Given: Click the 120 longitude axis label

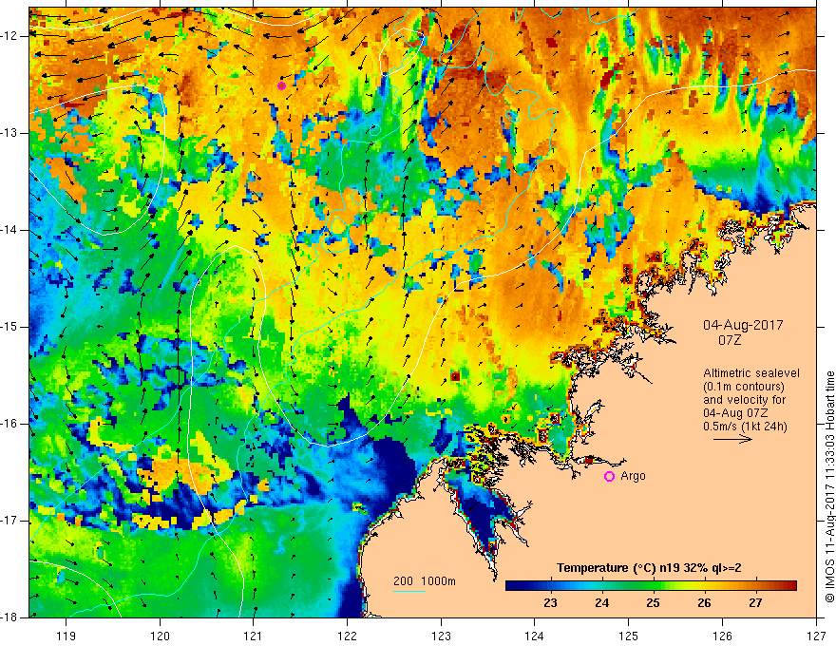Looking at the screenshot, I should pyautogui.click(x=160, y=636).
